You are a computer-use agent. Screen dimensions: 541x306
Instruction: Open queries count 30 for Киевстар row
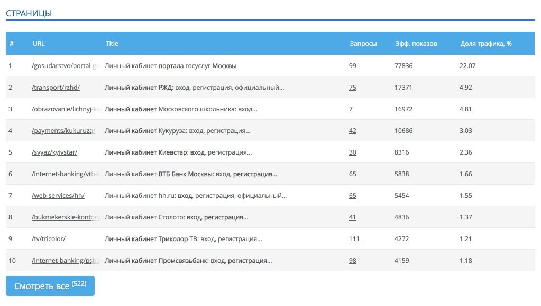[352, 152]
